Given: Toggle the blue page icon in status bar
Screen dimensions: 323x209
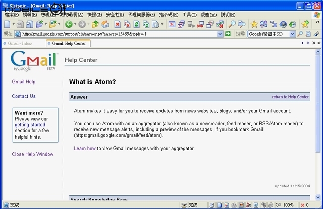Looking at the screenshot, I should click(x=220, y=205).
